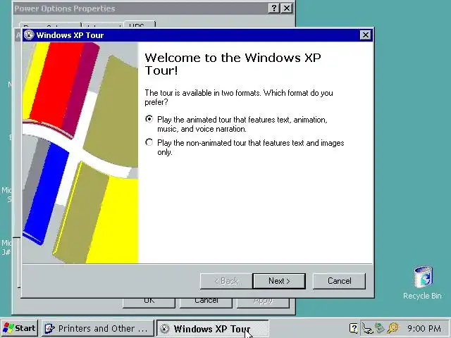Screen dimensions: 451x338
Task: Click the Windows XP Tour title bar icon
Action: (x=29, y=35)
